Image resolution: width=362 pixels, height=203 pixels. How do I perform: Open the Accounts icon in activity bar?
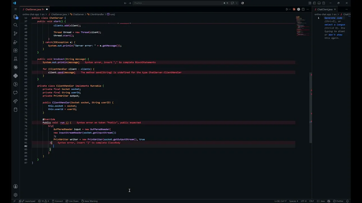click(x=16, y=186)
